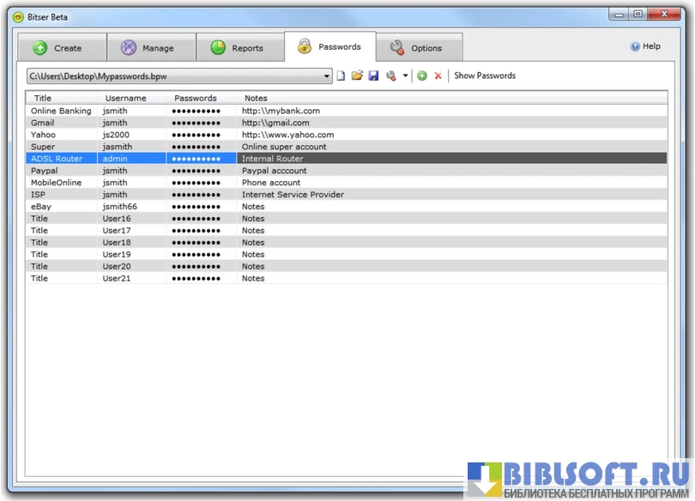Screen dimensions: 695x501
Task: Select the Paypal entry in list
Action: [44, 171]
